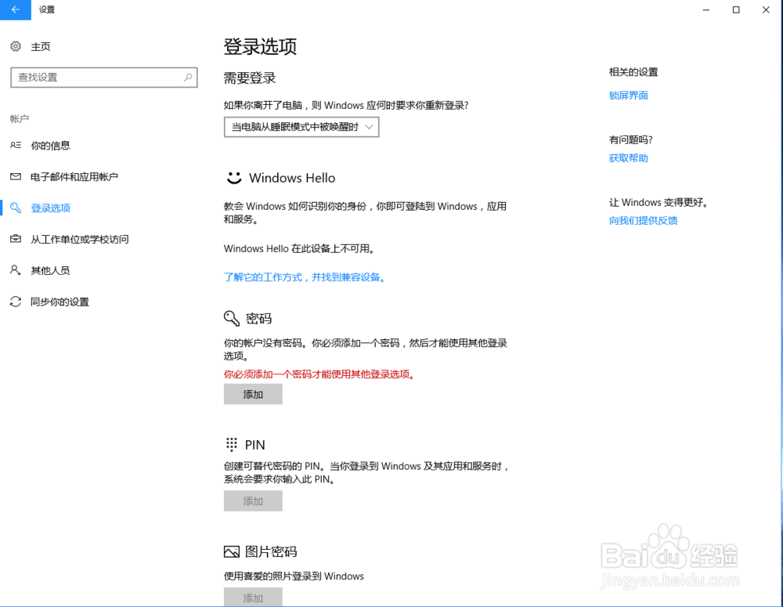Click the key icon next to 密码 heading
The width and height of the screenshot is (783, 607).
(232, 318)
